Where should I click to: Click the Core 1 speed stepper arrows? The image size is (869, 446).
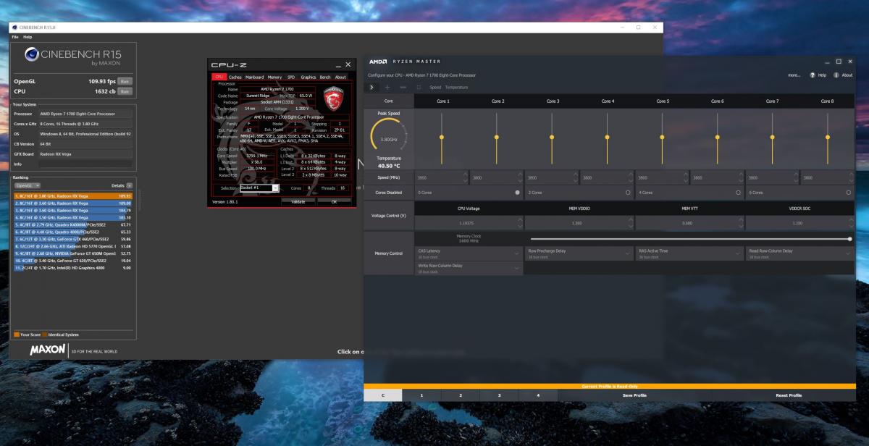(466, 177)
